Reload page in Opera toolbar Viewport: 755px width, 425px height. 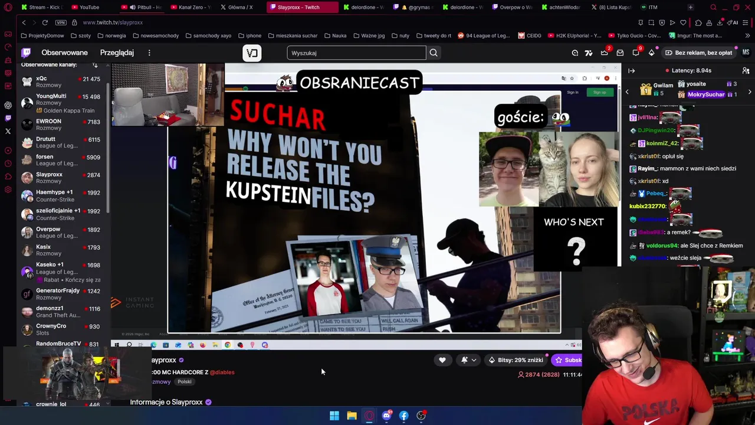pos(45,22)
